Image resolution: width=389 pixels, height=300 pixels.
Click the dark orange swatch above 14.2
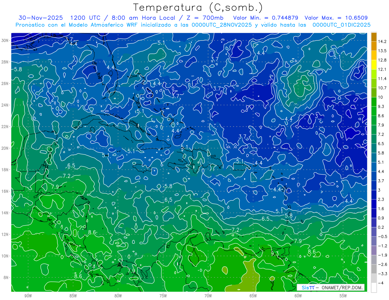coord(374,37)
